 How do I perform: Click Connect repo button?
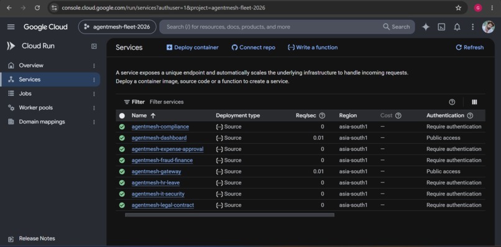pos(253,47)
